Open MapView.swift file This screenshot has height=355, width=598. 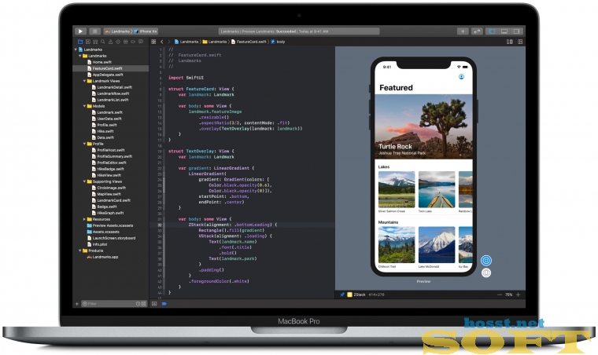pyautogui.click(x=106, y=194)
